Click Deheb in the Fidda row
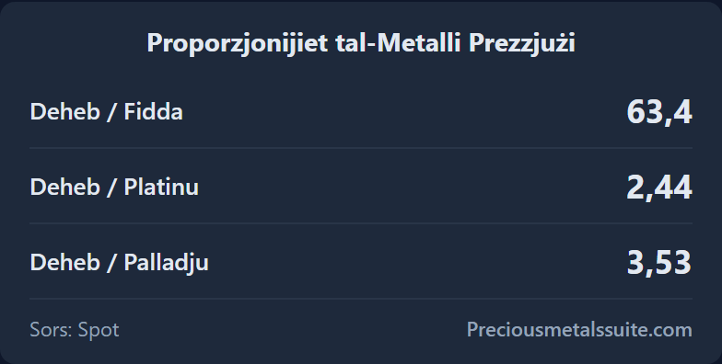 pos(64,112)
